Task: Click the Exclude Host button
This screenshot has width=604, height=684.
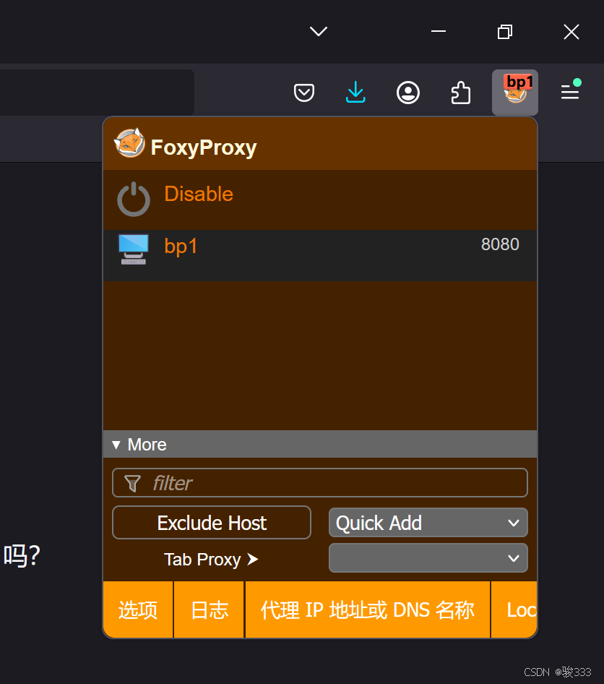Action: tap(212, 523)
